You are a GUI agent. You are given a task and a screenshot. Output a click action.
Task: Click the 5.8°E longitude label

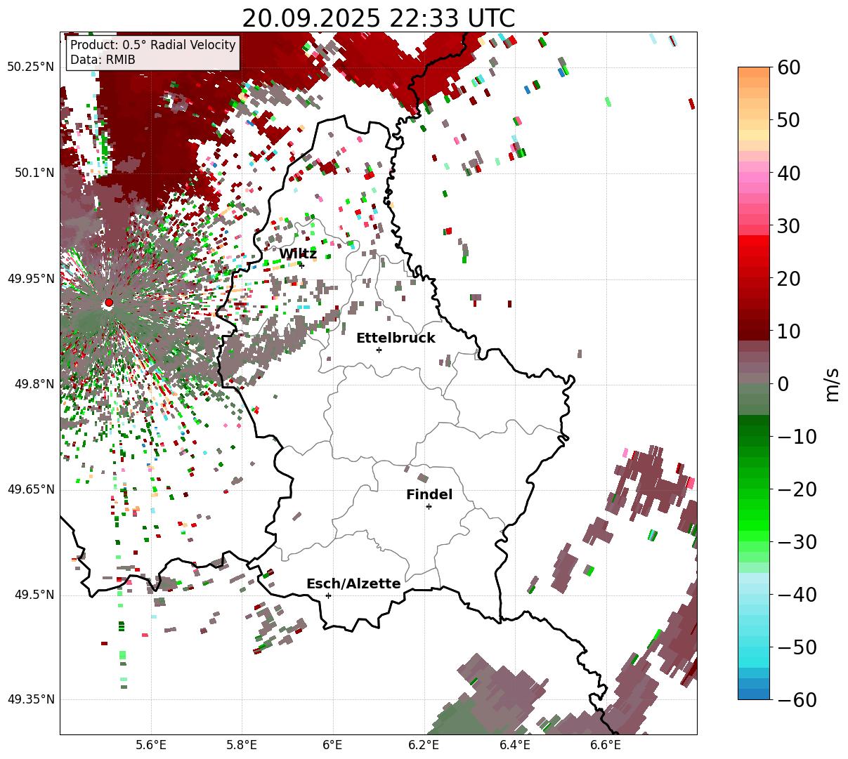pos(242,745)
